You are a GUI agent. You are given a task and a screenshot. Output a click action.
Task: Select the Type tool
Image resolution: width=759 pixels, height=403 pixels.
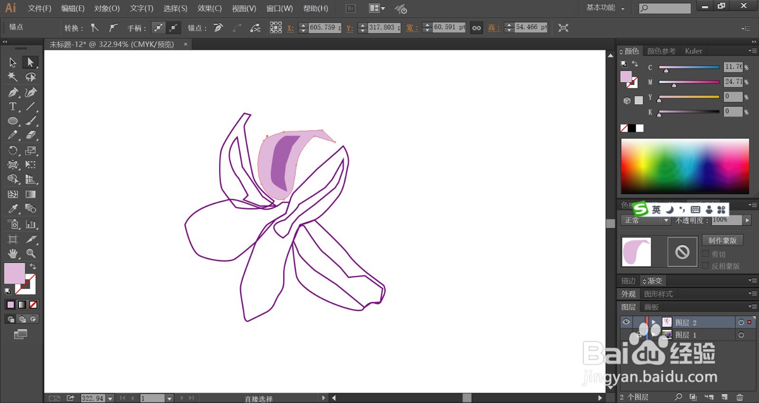click(x=13, y=106)
